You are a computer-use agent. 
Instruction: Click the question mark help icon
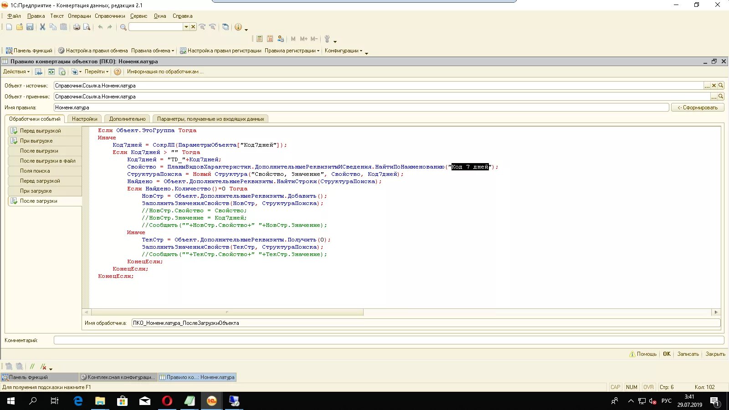[x=118, y=72]
